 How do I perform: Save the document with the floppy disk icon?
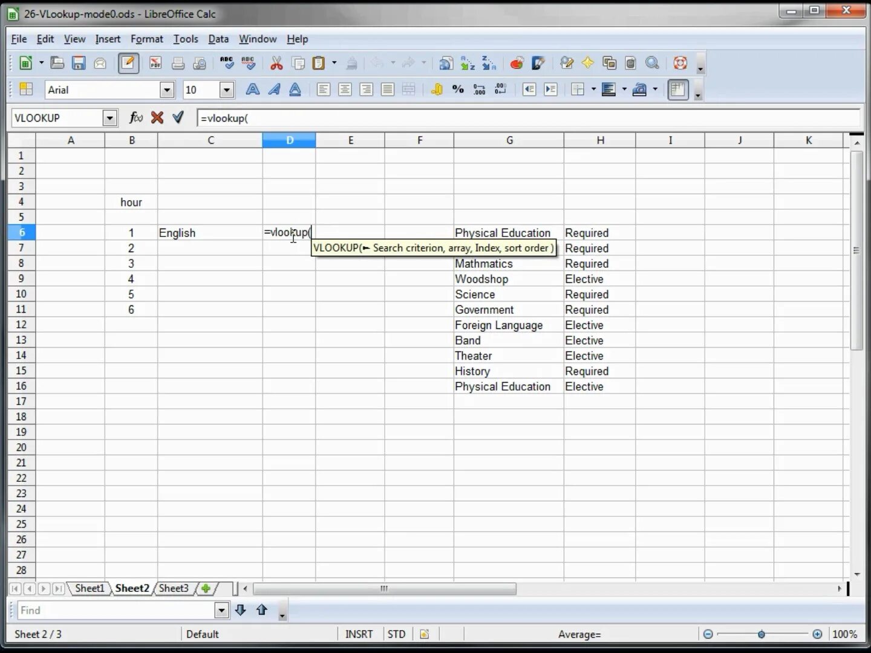(79, 63)
